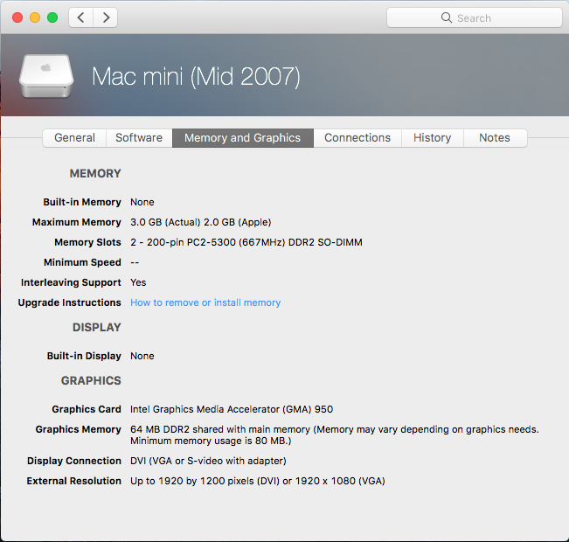
Task: Click the DISPLAY section heading
Action: (97, 328)
